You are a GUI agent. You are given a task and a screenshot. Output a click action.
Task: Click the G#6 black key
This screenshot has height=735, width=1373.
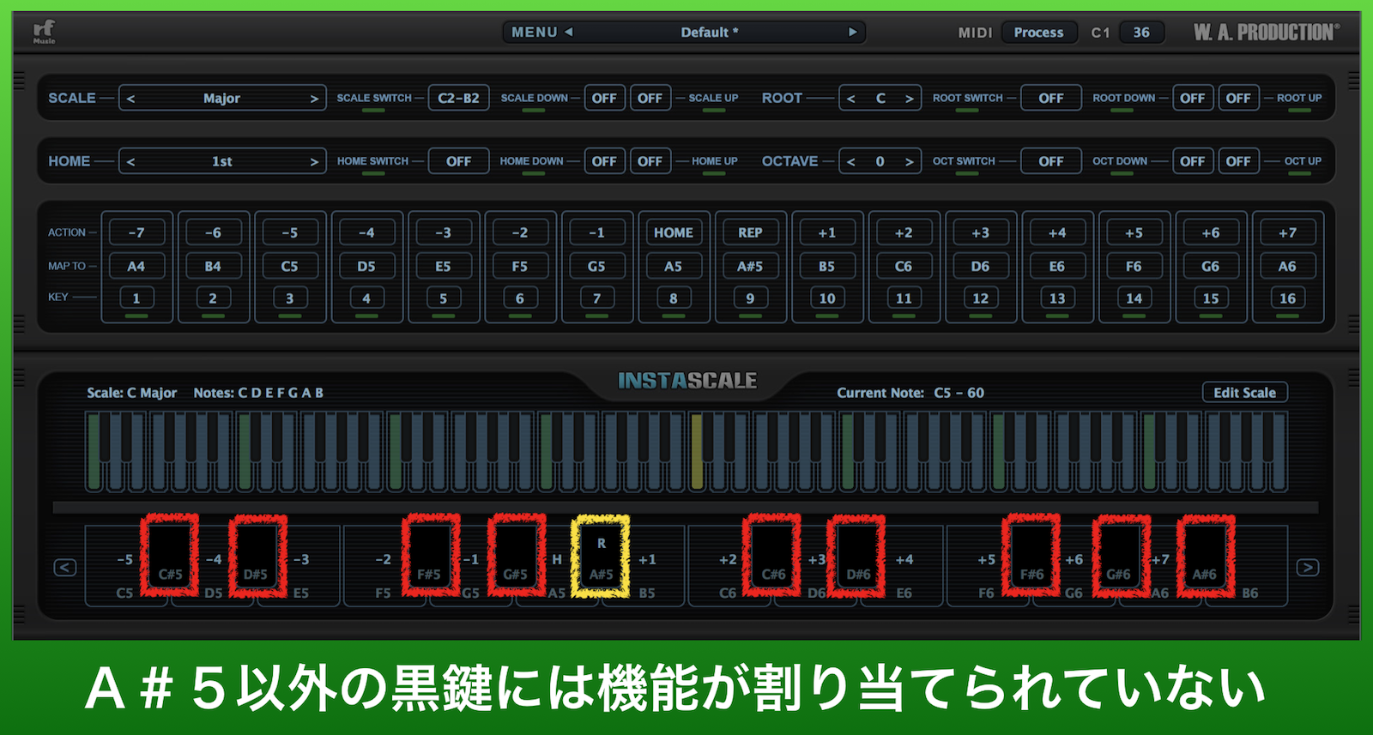(x=1119, y=555)
